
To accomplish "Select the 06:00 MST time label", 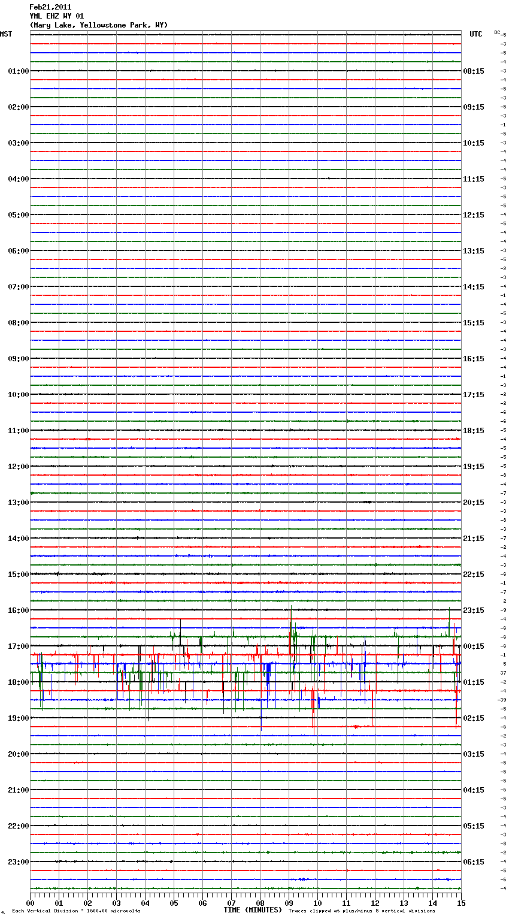I will (x=19, y=251).
